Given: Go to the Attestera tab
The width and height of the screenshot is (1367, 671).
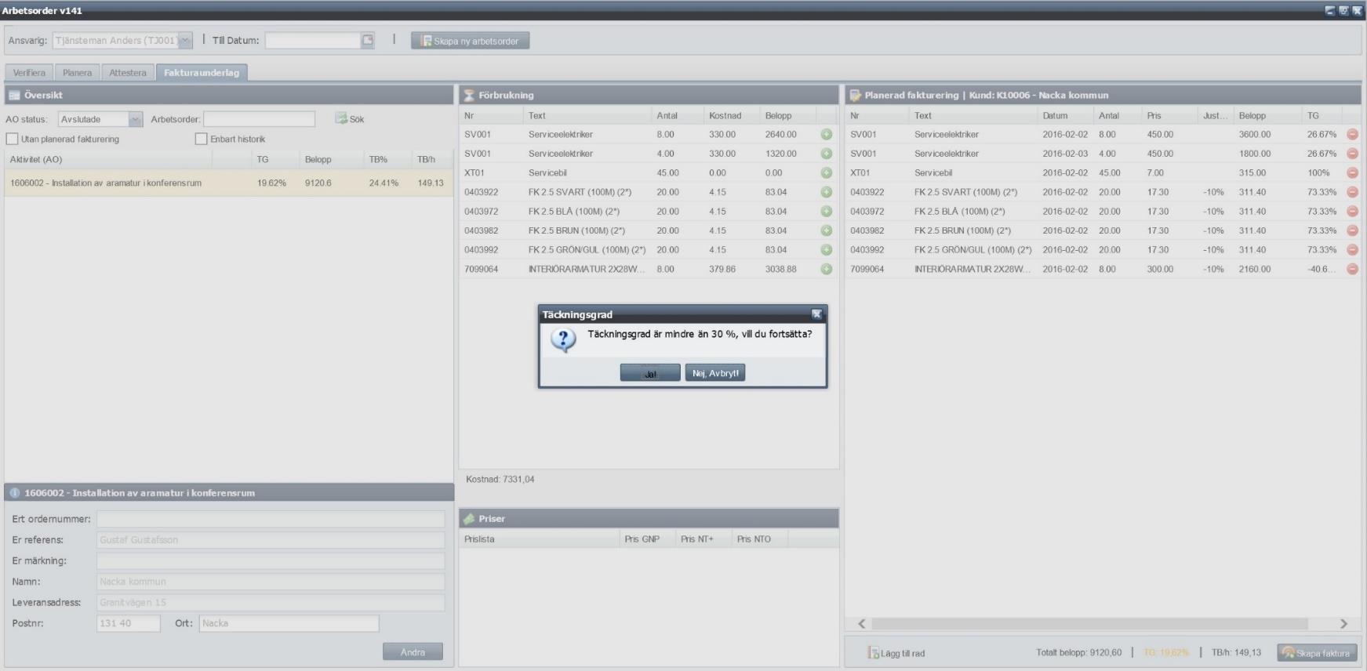Looking at the screenshot, I should click(127, 73).
